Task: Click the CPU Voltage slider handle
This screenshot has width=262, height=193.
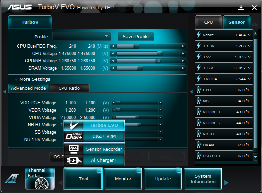Action: click(160, 53)
